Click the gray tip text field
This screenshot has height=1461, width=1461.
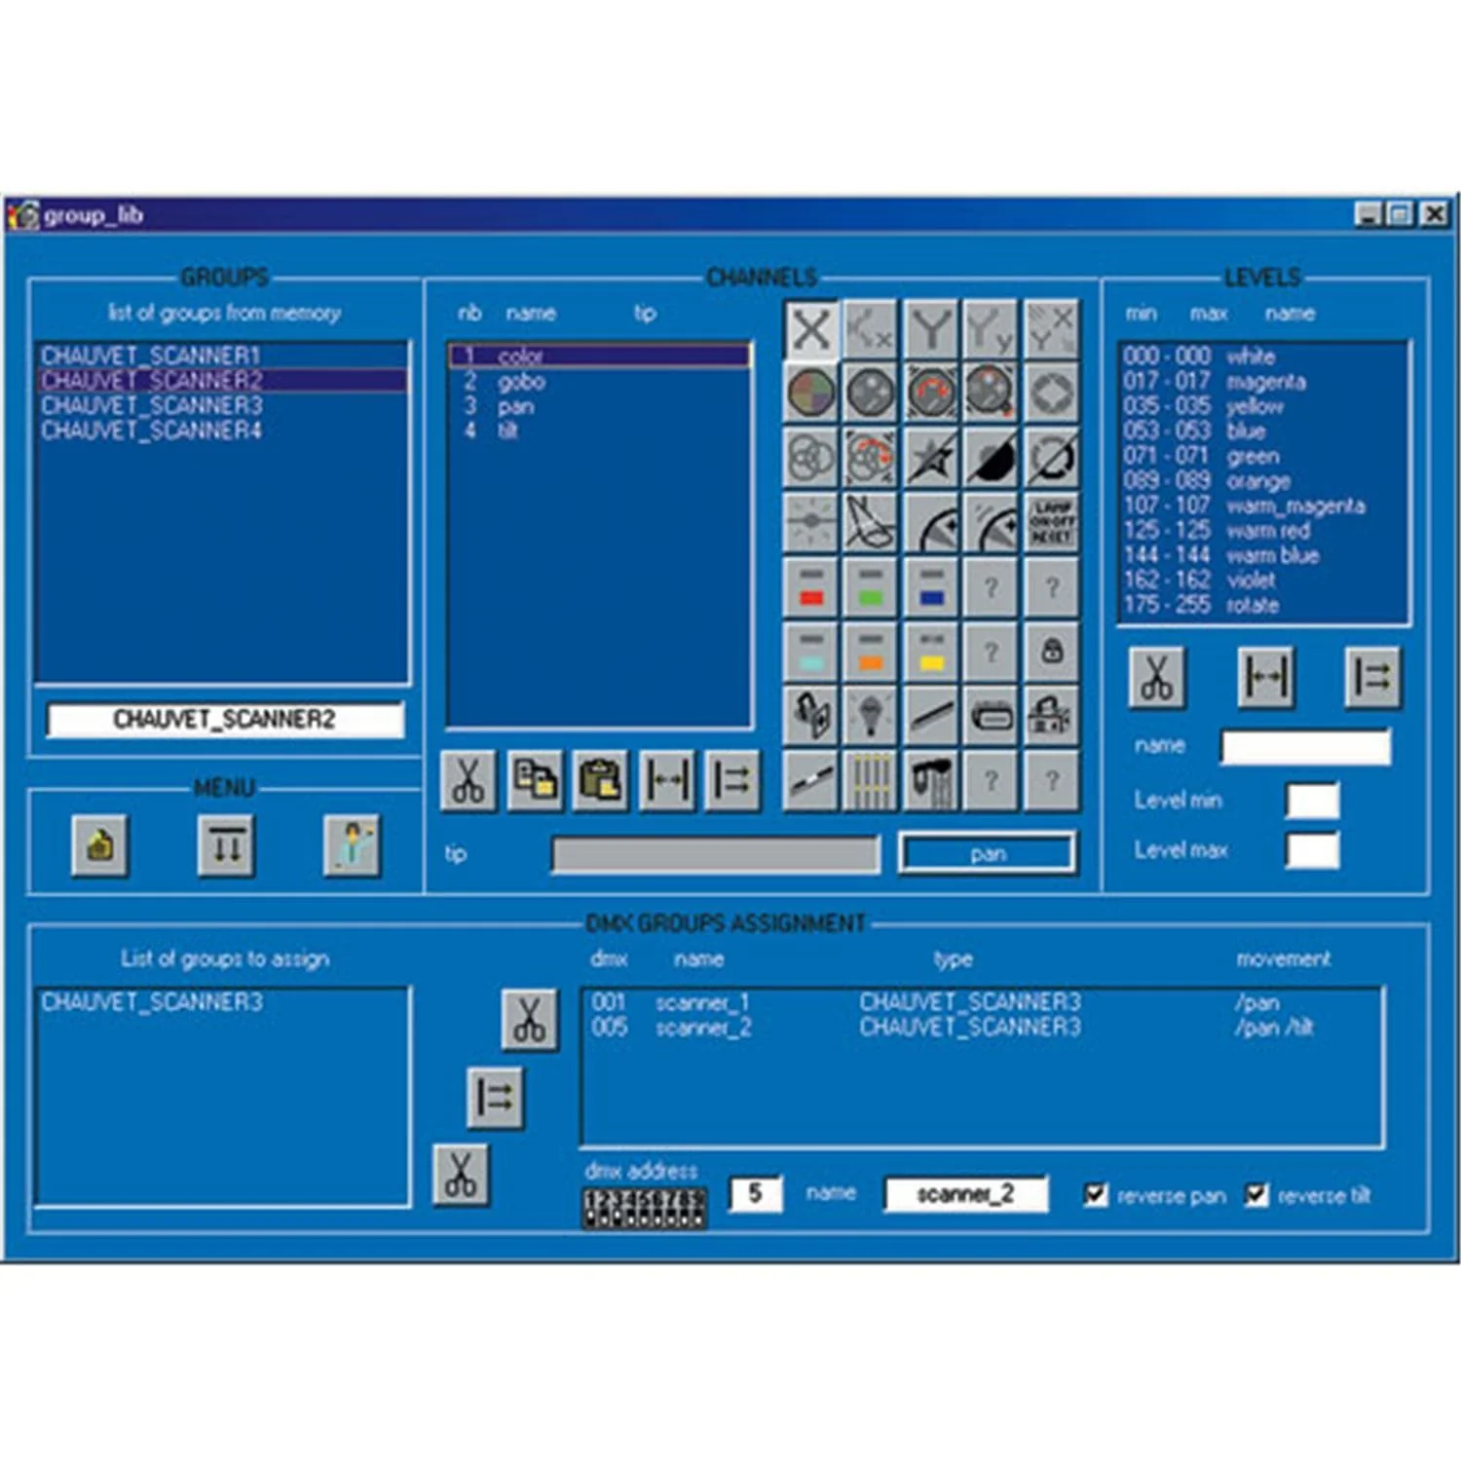tap(716, 854)
